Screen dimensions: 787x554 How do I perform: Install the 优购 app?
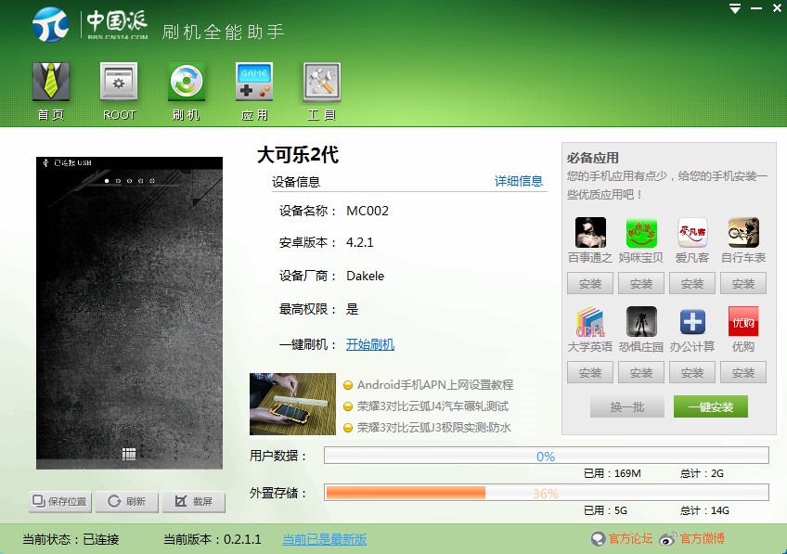click(743, 372)
